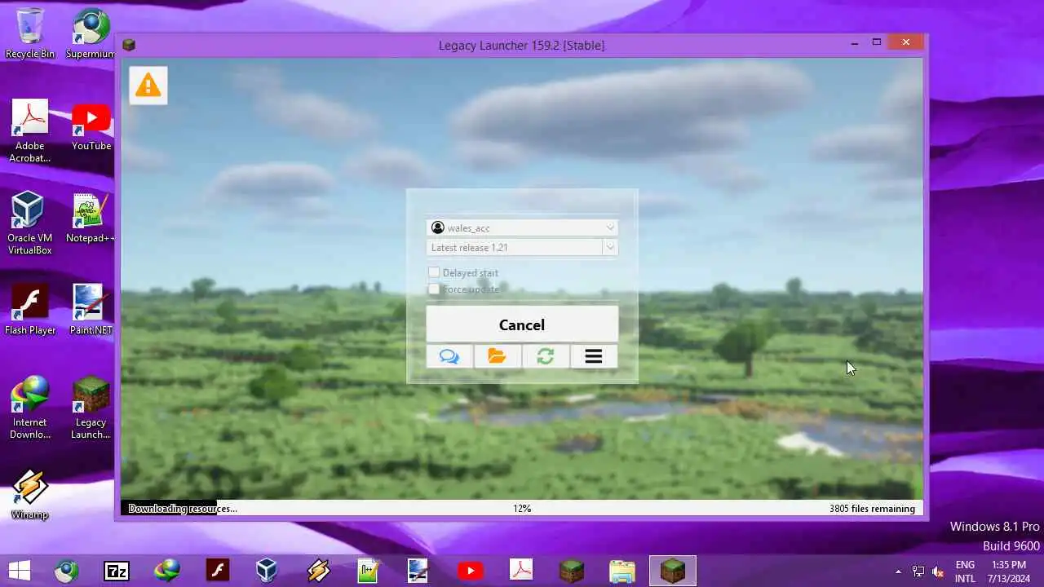Open the chat bubbles support button
Viewport: 1044px width, 587px height.
449,356
